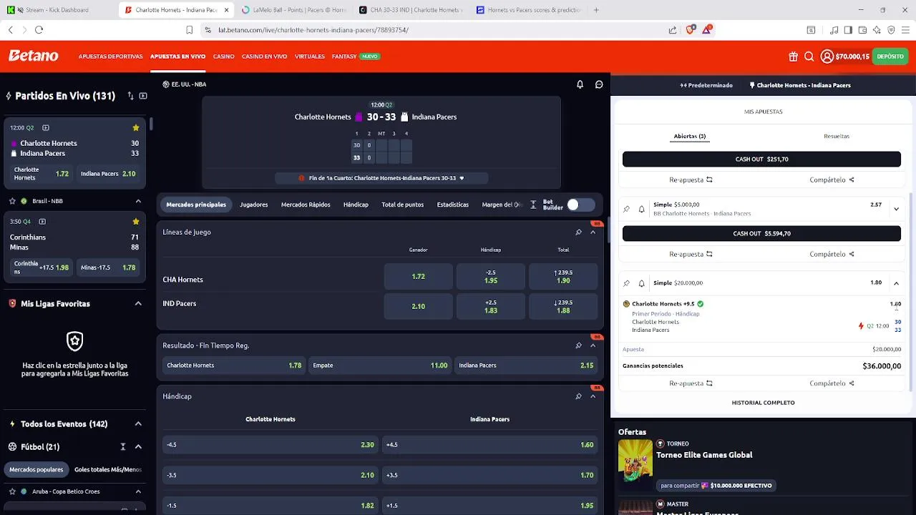Click the Betano logo

33,56
